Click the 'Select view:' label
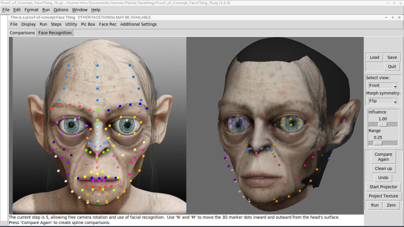 click(x=378, y=78)
